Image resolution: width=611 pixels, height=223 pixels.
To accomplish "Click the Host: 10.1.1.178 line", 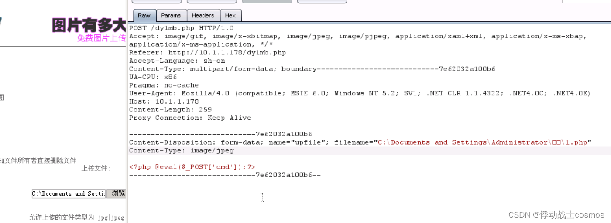I will tap(164, 101).
